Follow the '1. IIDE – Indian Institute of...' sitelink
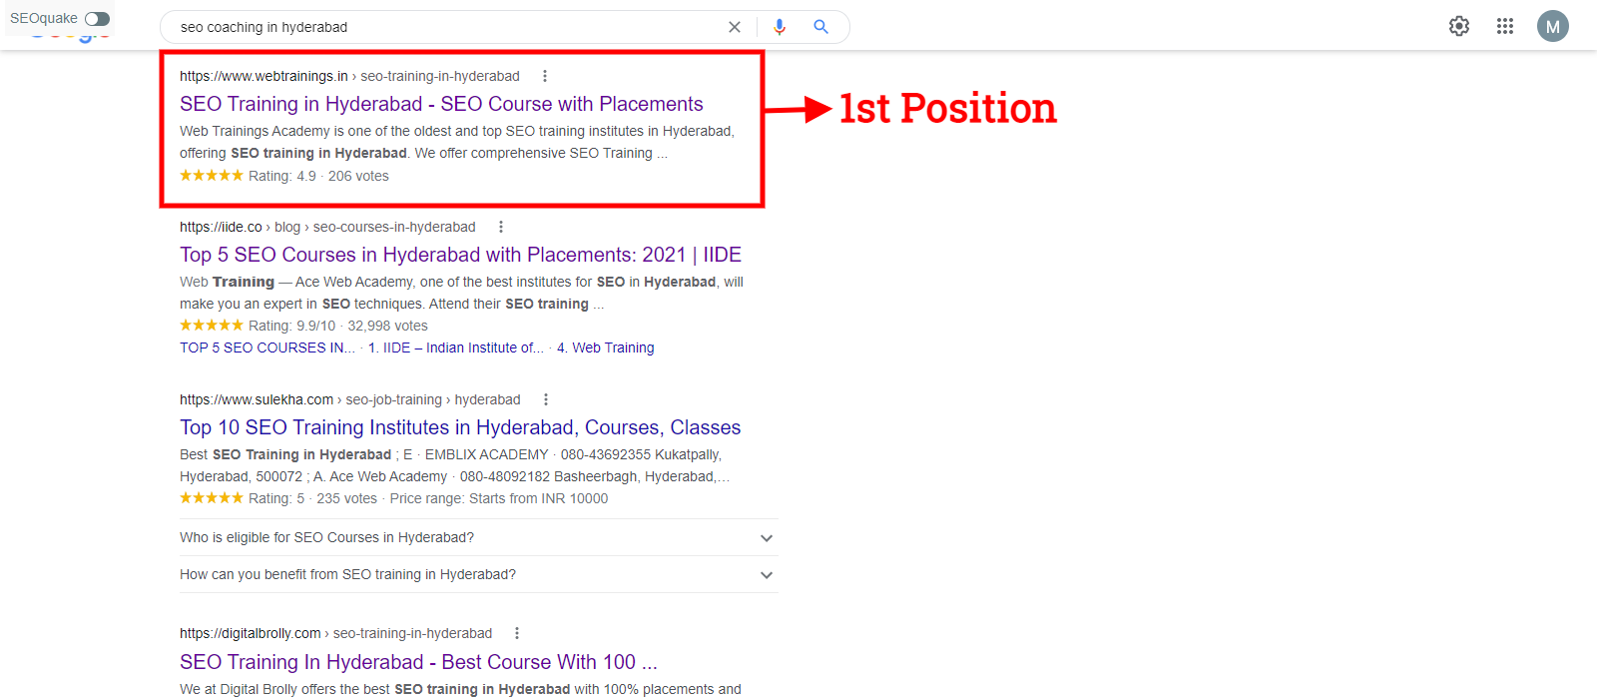Viewport: 1597px width, 699px height. [x=456, y=348]
